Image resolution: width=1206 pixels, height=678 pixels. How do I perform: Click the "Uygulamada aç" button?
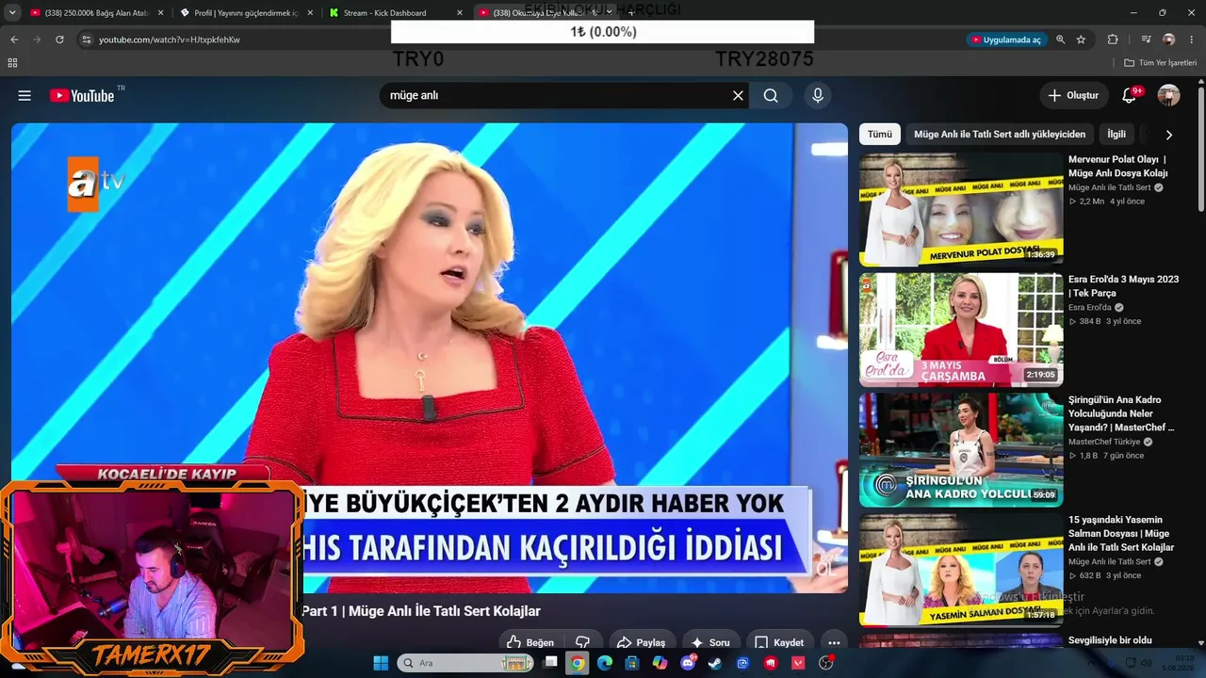(x=1006, y=40)
